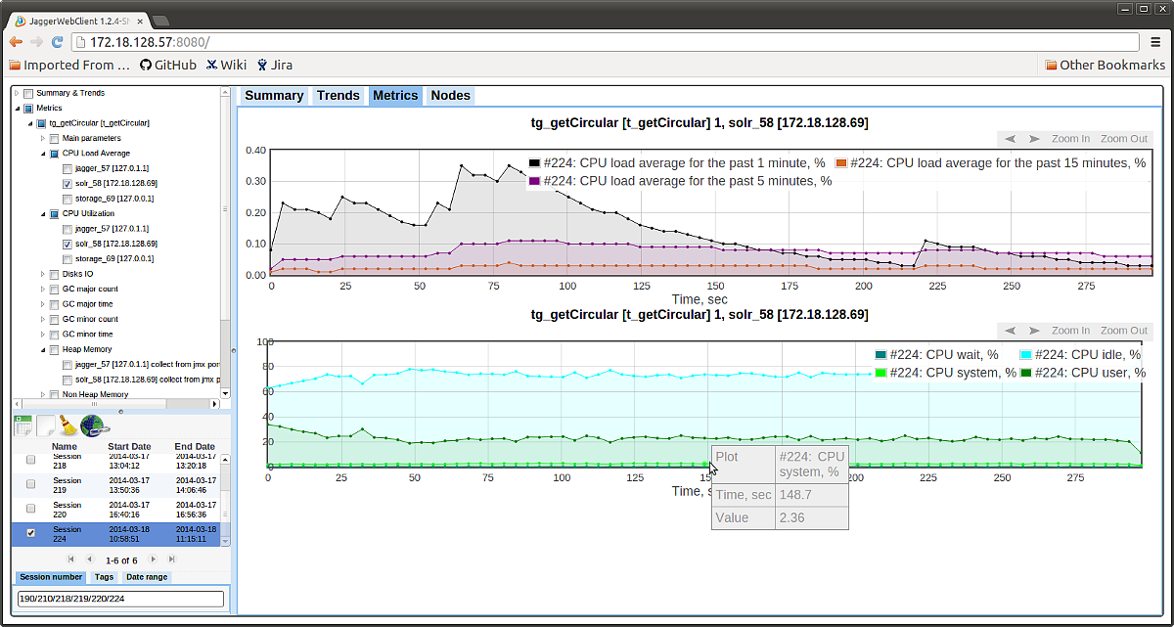Click the Start Date column header
1174x627 pixels.
pyautogui.click(x=129, y=446)
